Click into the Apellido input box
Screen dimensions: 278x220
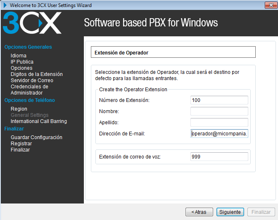coord(219,122)
